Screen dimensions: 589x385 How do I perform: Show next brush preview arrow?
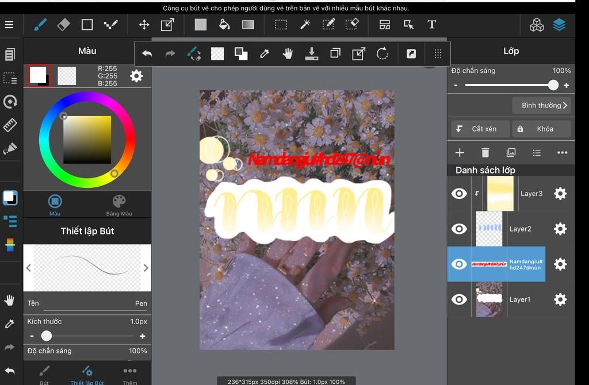(x=146, y=268)
